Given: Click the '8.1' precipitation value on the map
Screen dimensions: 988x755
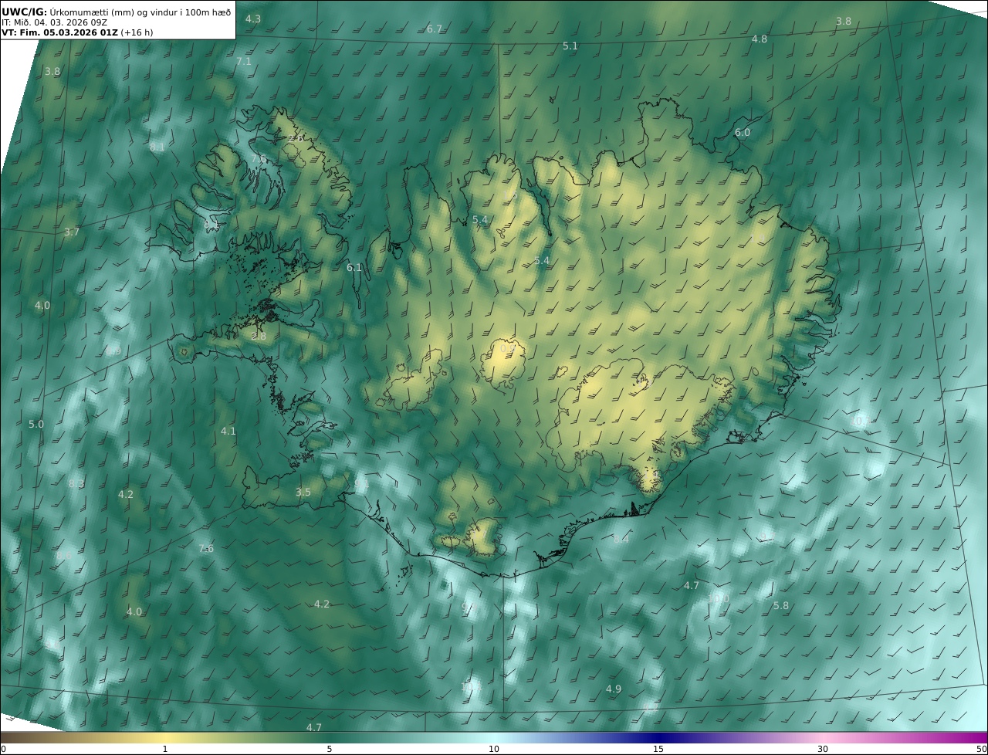Looking at the screenshot, I should pyautogui.click(x=157, y=147).
